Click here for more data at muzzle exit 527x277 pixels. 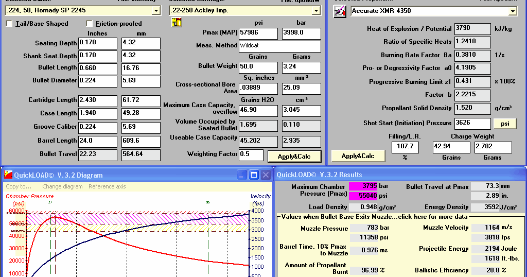click(433, 216)
